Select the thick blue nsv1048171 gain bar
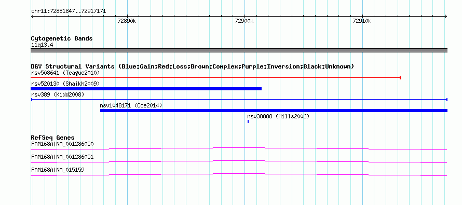The height and width of the screenshot is (205, 462). pyautogui.click(x=274, y=111)
